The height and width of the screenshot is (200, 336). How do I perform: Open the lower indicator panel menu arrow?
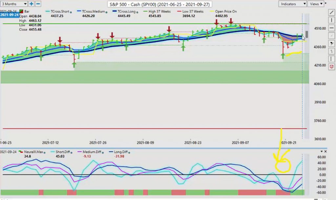(x=322, y=151)
